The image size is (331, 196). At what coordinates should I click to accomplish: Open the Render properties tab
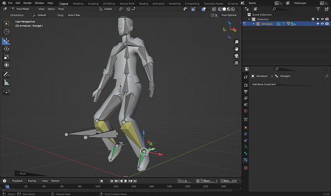pyautogui.click(x=246, y=85)
